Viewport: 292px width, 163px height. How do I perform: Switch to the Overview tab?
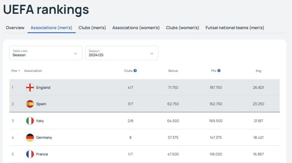[x=15, y=28]
